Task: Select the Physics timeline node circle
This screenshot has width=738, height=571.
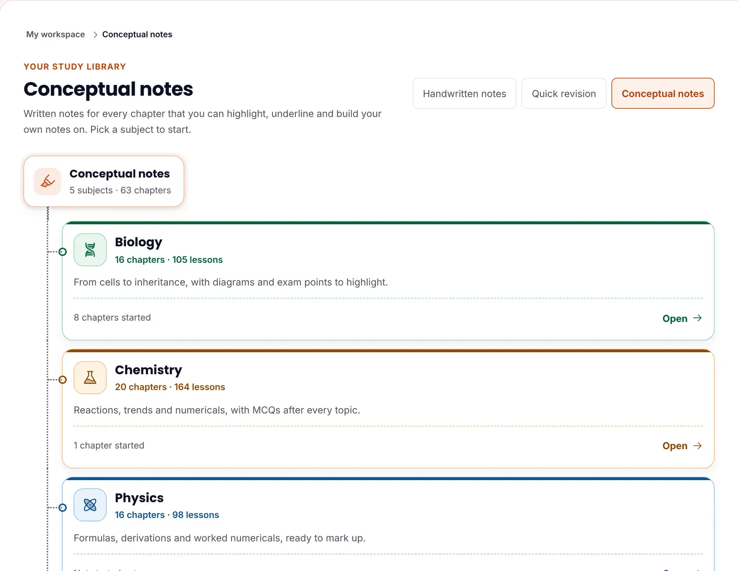Action: (x=63, y=507)
